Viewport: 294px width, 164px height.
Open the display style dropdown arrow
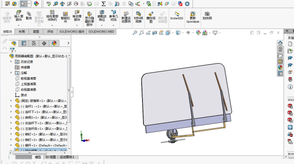tap(183, 33)
